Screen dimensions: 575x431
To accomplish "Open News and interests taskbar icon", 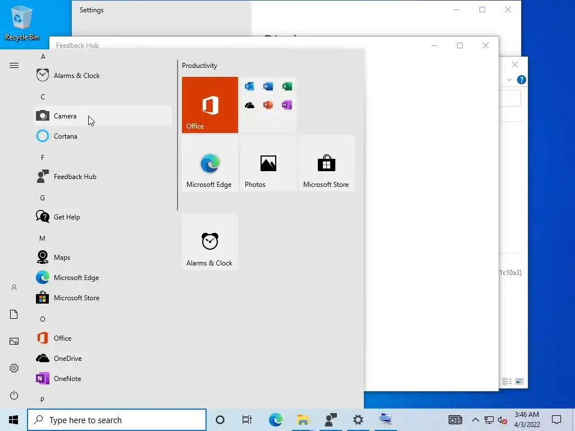I will (x=455, y=420).
